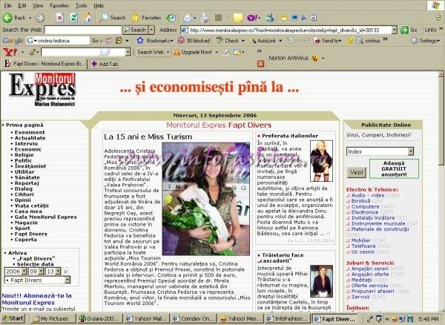
Task: Open the Favorites menu
Action: pos(59,5)
